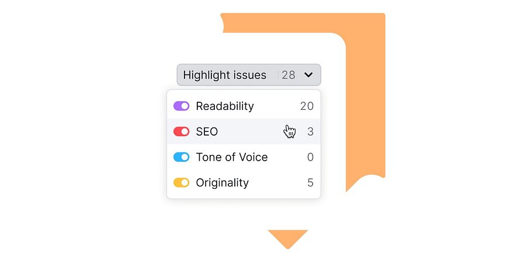Turn off the blue Tone of Voice switch
The width and height of the screenshot is (527, 263).
[181, 157]
